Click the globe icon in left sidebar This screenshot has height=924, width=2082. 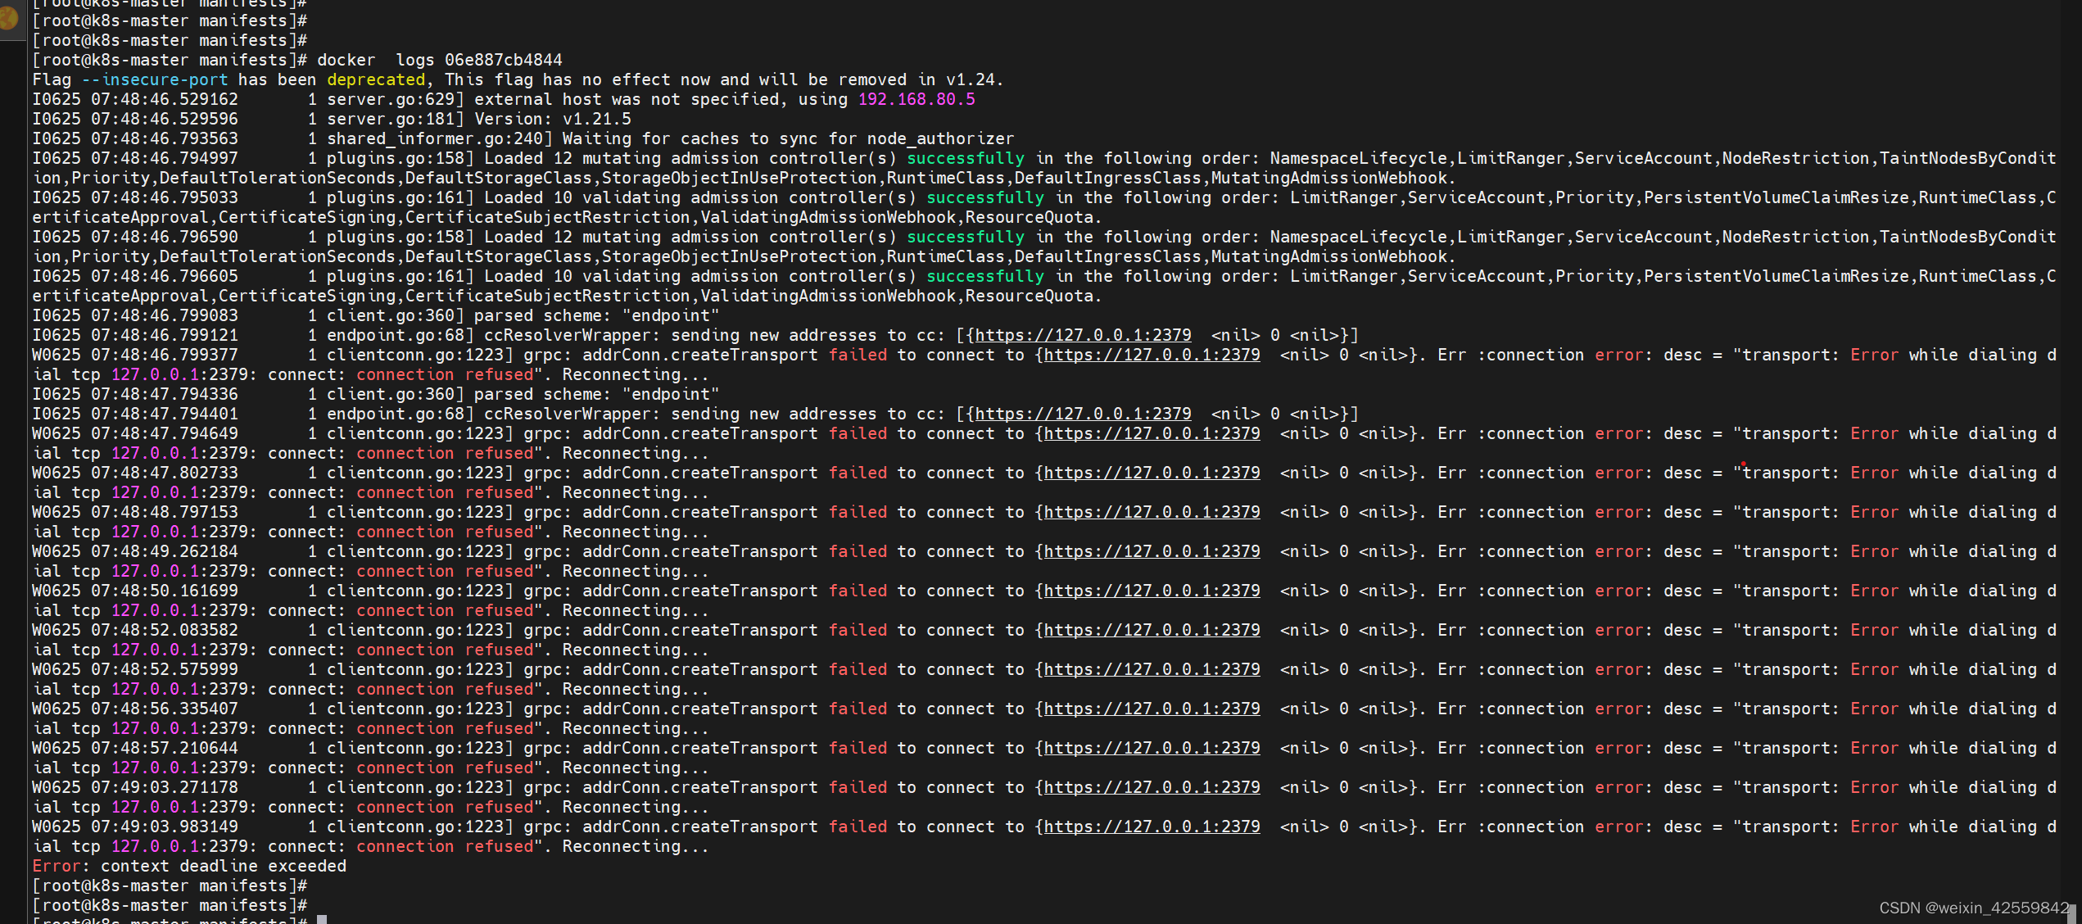[8, 16]
